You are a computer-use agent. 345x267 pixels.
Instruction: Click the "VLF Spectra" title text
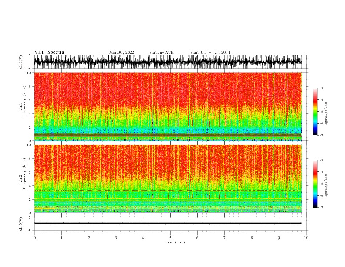tap(49, 52)
